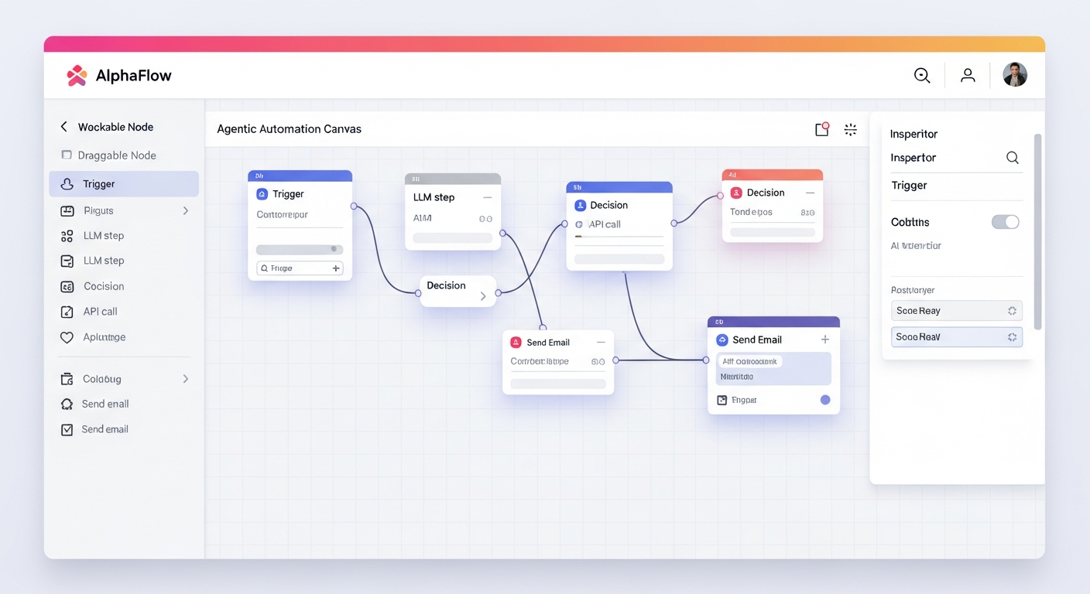Collapse the red Decision node using minus
Screen dimensions: 1090x594
click(810, 193)
